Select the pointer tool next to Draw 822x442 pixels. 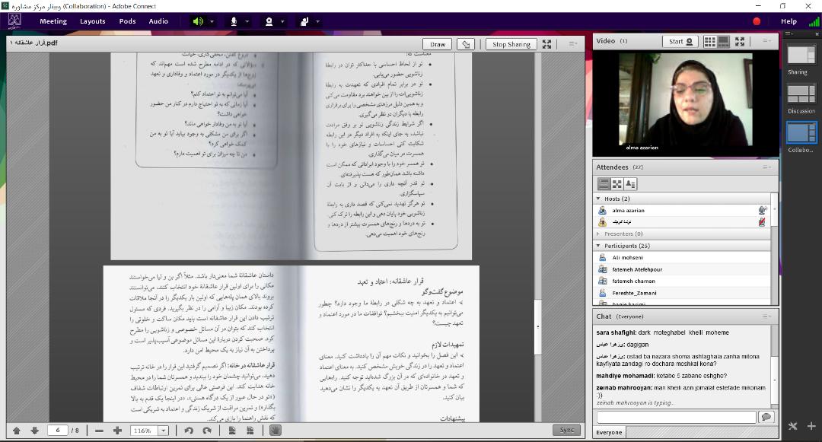pyautogui.click(x=467, y=44)
